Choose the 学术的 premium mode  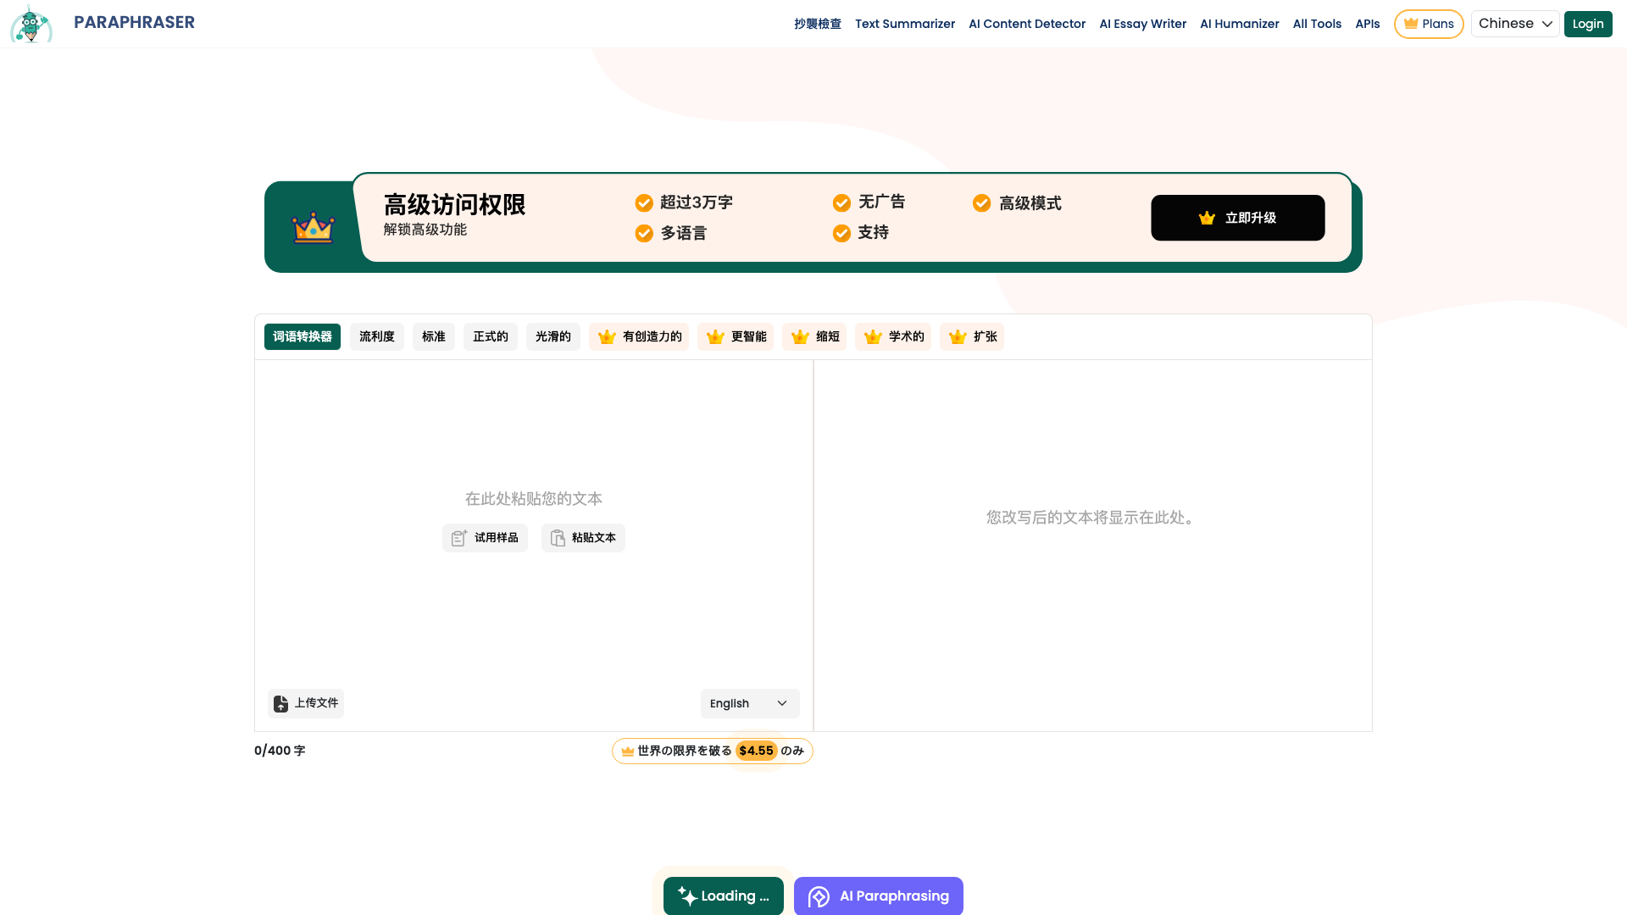coord(893,336)
